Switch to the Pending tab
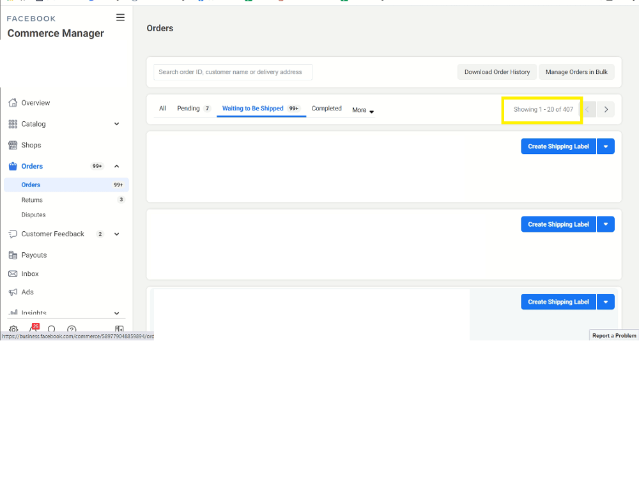Image resolution: width=639 pixels, height=479 pixels. point(194,109)
